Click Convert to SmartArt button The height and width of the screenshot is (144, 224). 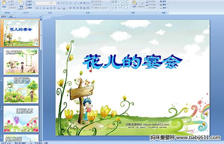[x=100, y=8]
